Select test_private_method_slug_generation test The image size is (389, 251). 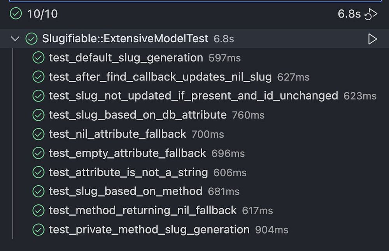149,230
